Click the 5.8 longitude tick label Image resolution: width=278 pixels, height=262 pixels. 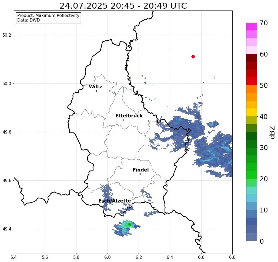[76, 257]
